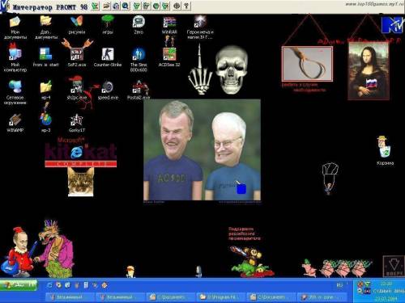Image resolution: width=405 pixels, height=303 pixels.
Task: Click the open-folder icon in PROMT toolbar
Action: (x=106, y=6)
